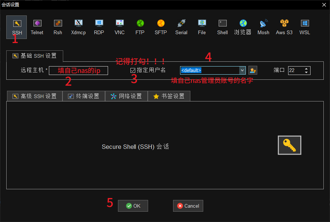Select the Xdmcp session icon
The image size is (330, 222).
[78, 27]
